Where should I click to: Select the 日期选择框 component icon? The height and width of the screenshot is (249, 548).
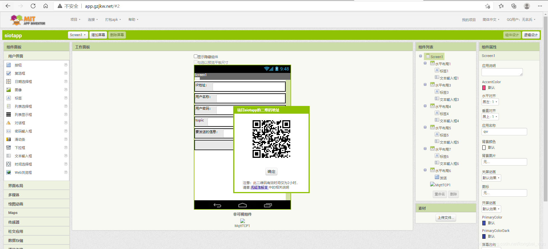click(x=9, y=81)
